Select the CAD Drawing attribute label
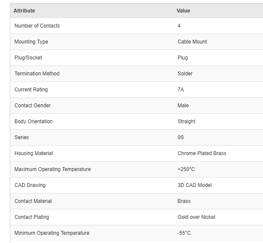The height and width of the screenshot is (243, 263). pos(30,185)
